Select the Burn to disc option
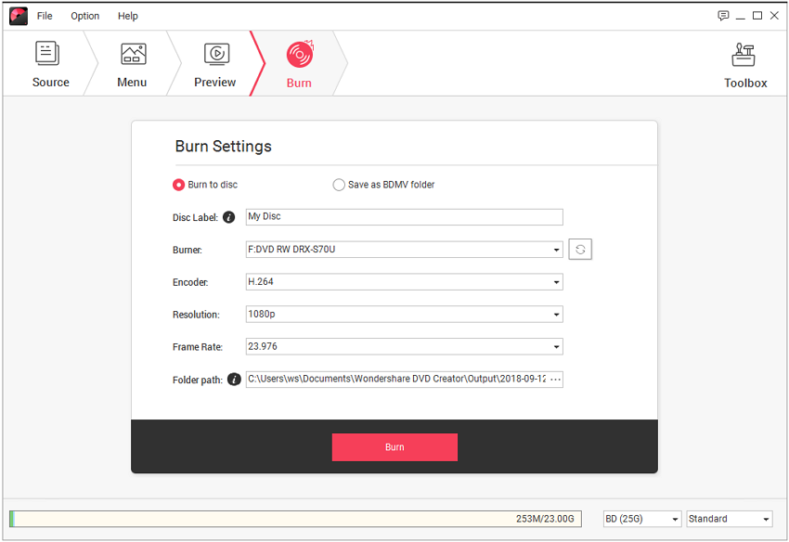 [x=179, y=185]
